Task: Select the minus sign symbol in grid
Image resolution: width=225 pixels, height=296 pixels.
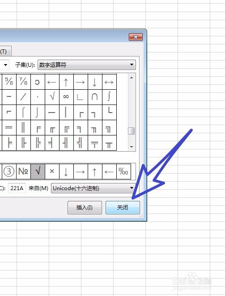Action: [9, 97]
